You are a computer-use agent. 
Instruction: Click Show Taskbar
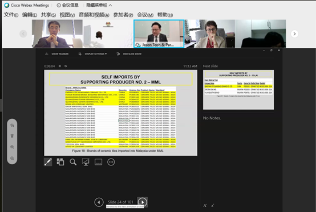(57, 54)
